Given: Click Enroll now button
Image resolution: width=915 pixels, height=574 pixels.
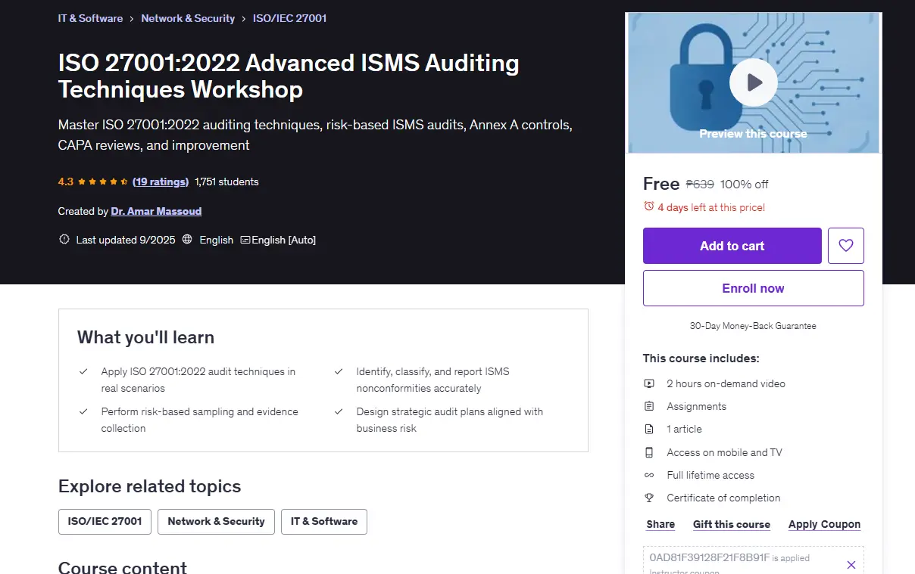Looking at the screenshot, I should click(754, 288).
